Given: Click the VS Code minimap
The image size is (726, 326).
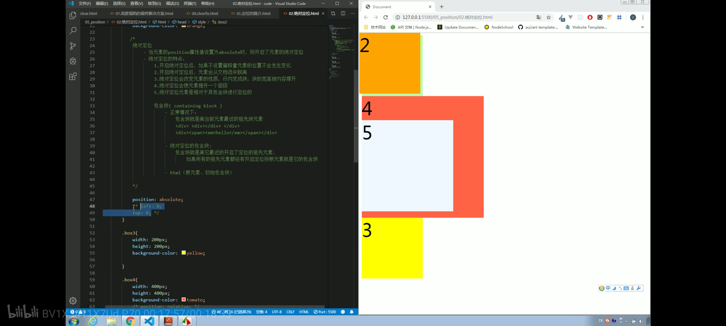Looking at the screenshot, I should pyautogui.click(x=341, y=52).
